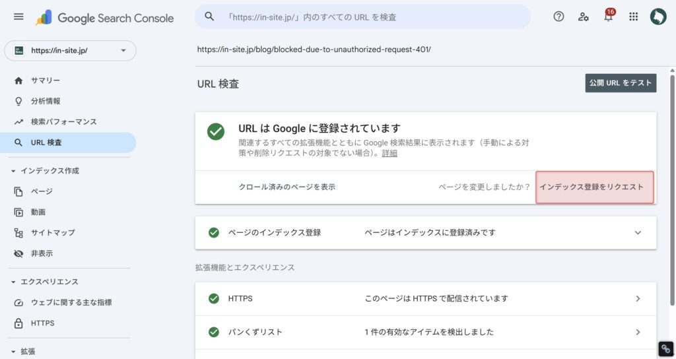Select URL 検査 in the sidebar

[68, 143]
